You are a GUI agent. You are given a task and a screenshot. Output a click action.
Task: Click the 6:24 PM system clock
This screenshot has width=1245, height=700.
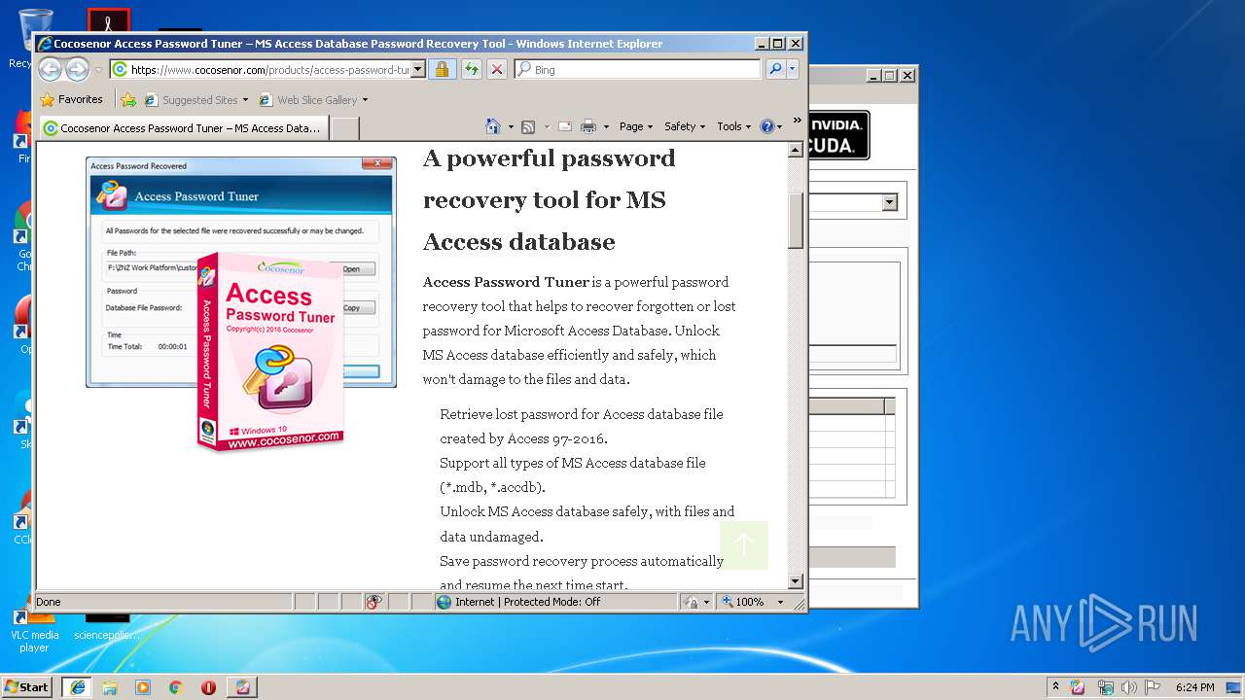[x=1194, y=686]
